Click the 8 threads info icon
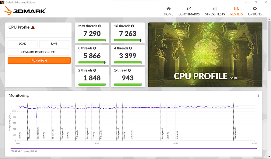This screenshot has height=159, width=271. click(95, 48)
